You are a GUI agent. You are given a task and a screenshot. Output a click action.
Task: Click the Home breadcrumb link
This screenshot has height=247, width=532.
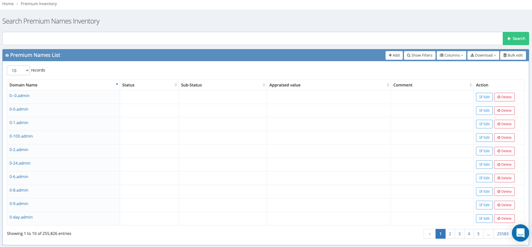tap(8, 4)
